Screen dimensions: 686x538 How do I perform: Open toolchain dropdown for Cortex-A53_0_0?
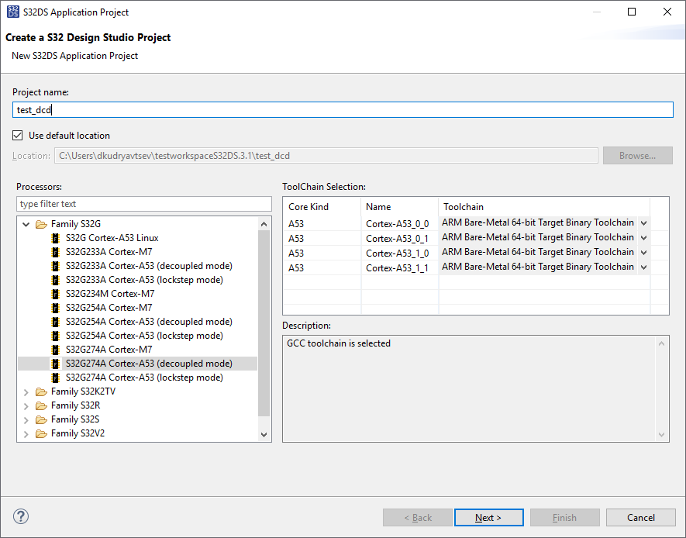(x=643, y=223)
